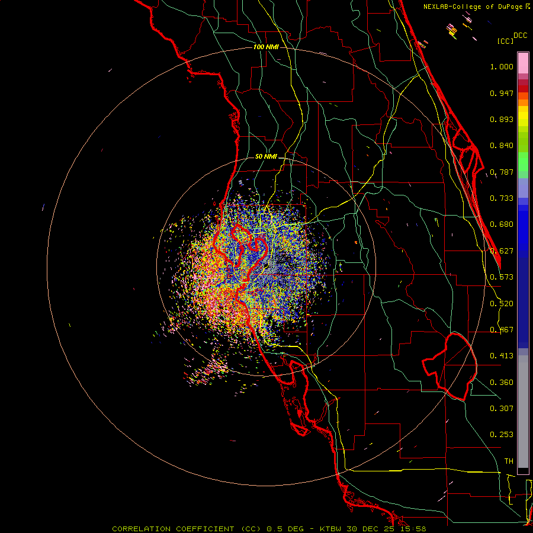Click the Correlation Coefficient caption at the bottom

click(269, 529)
